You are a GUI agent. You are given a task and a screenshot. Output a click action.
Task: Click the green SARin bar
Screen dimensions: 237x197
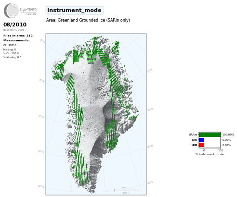(x=210, y=135)
